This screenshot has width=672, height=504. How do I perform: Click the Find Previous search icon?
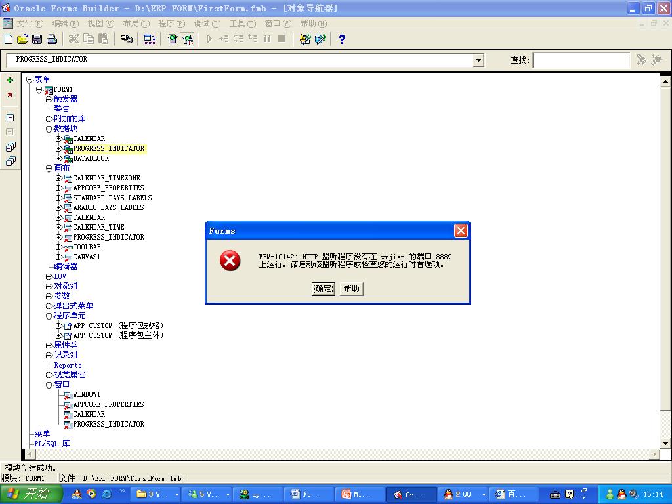[656, 60]
